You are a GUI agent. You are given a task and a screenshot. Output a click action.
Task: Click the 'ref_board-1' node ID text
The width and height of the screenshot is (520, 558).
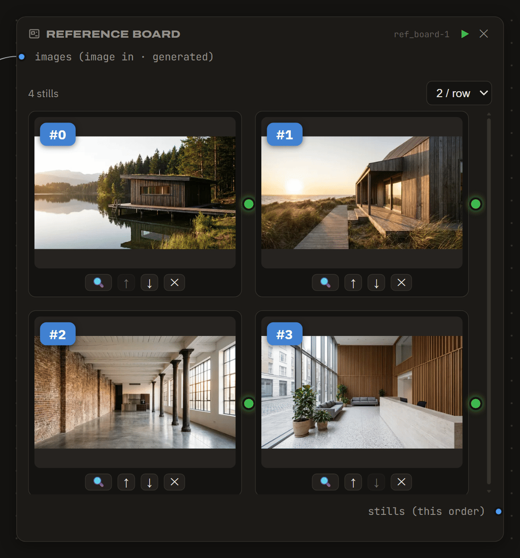coord(422,34)
